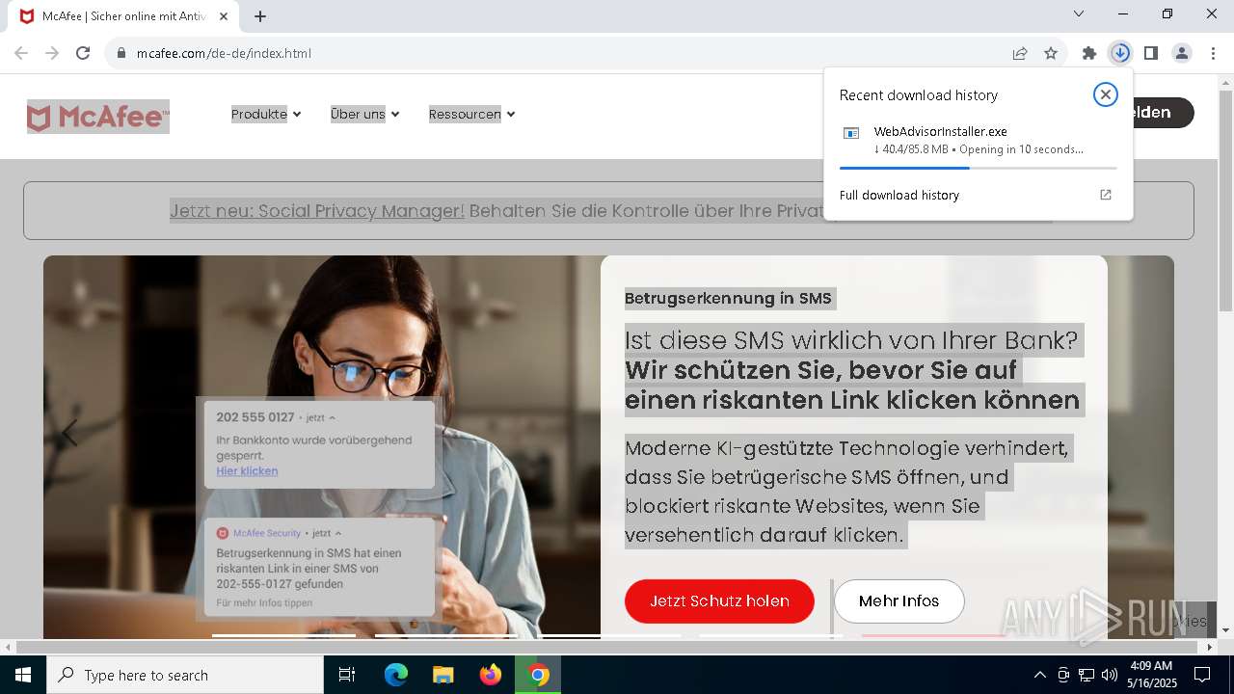Click the McAfee logo
The image size is (1234, 694).
98,117
